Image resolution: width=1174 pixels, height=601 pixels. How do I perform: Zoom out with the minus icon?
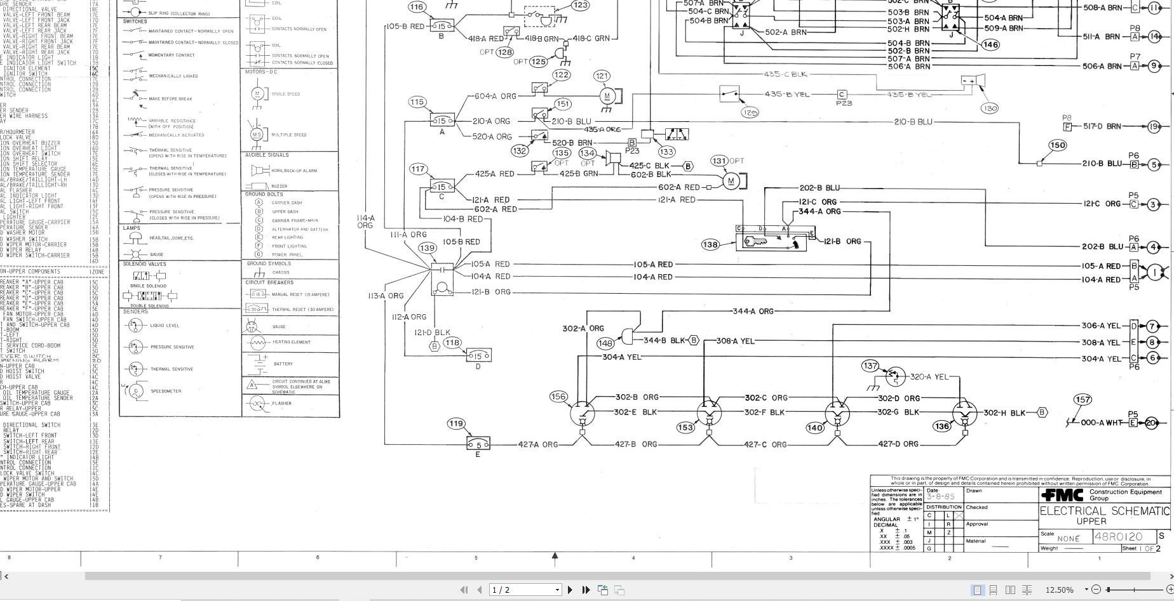(x=1096, y=590)
